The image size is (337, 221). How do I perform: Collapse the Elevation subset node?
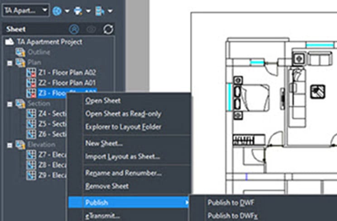click(x=10, y=145)
